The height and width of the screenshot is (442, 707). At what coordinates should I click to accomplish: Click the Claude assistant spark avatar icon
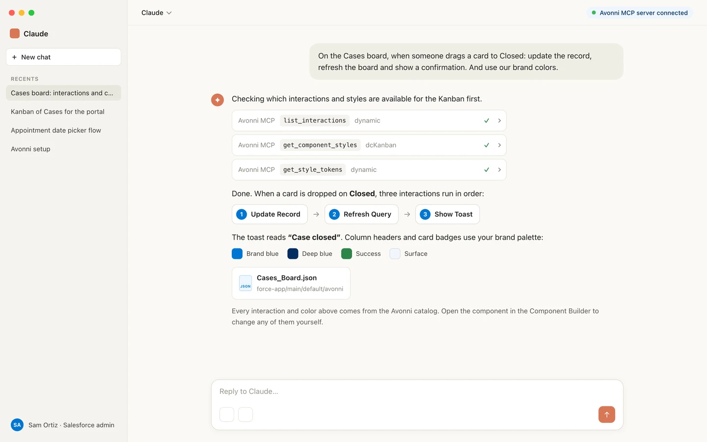point(218,100)
